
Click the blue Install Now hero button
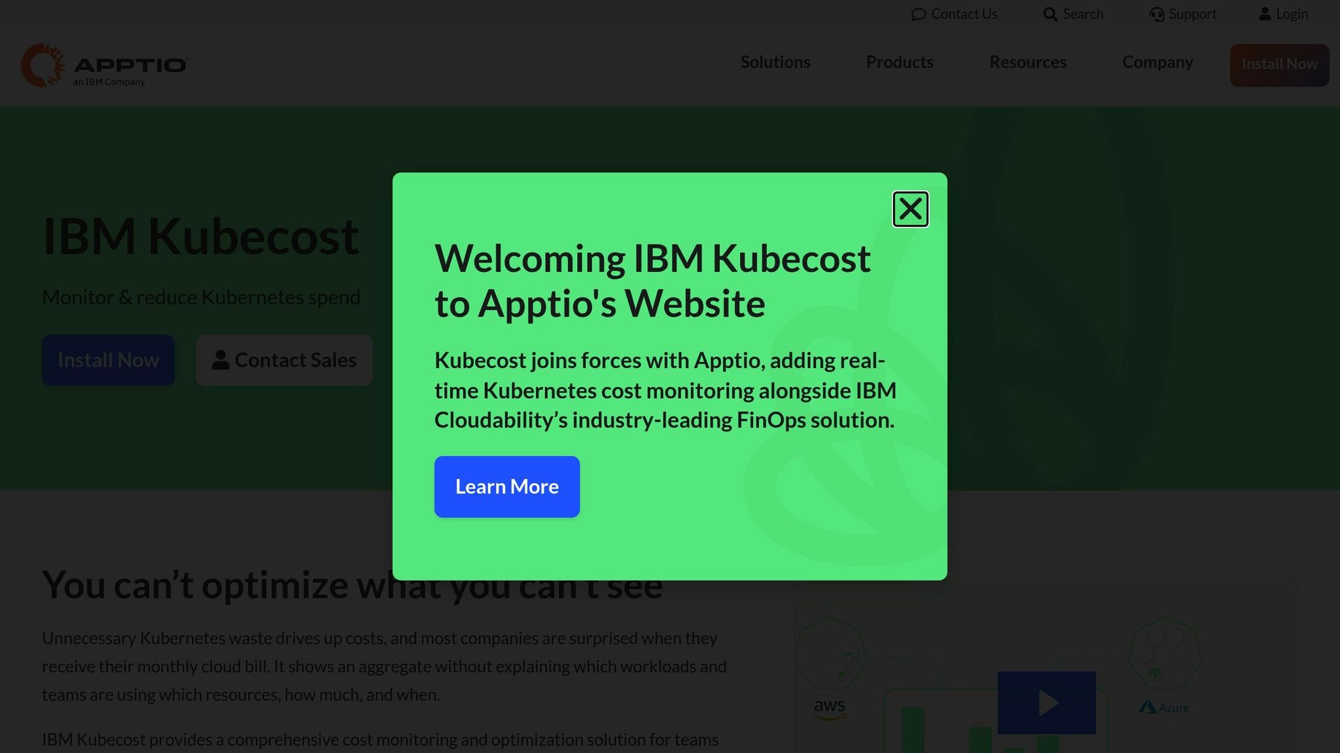tap(109, 360)
